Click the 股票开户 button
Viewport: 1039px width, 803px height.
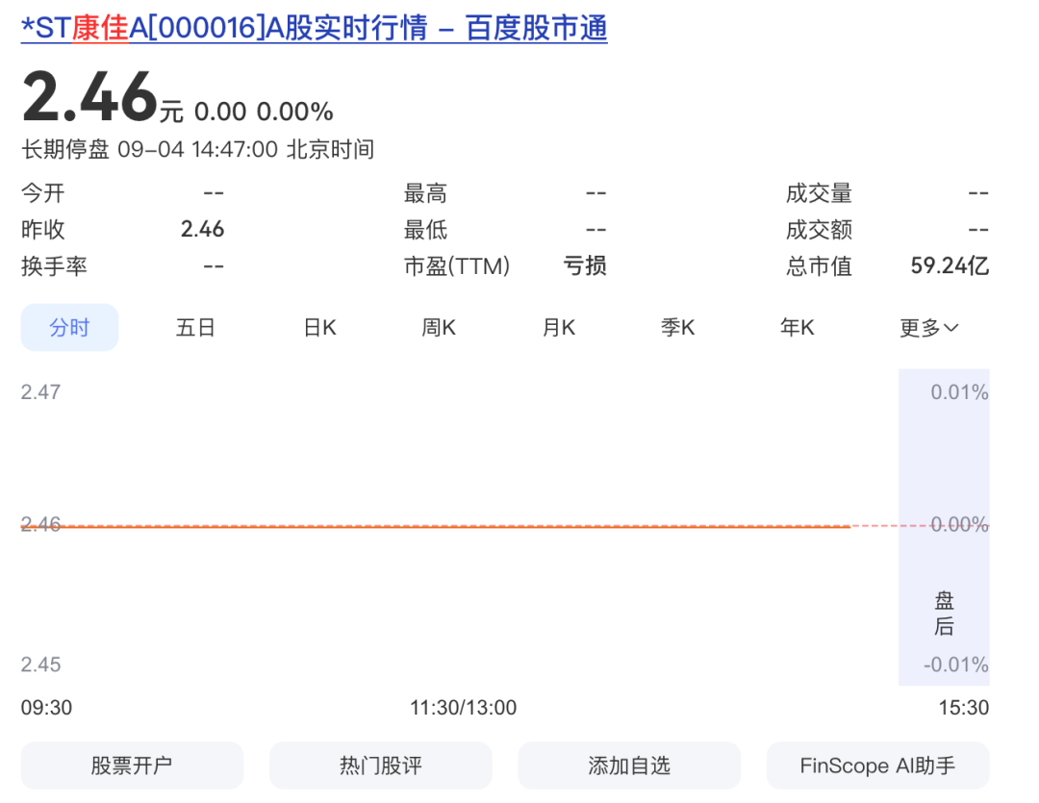[x=132, y=765]
